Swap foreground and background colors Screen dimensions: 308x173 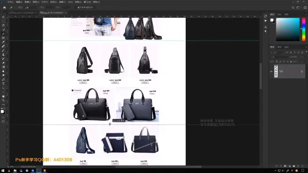[x=4, y=108]
